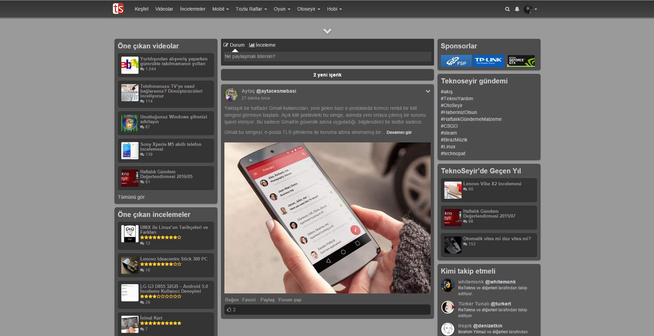Click the GeForce GTX sponsor logo
The image size is (654, 336).
point(521,61)
